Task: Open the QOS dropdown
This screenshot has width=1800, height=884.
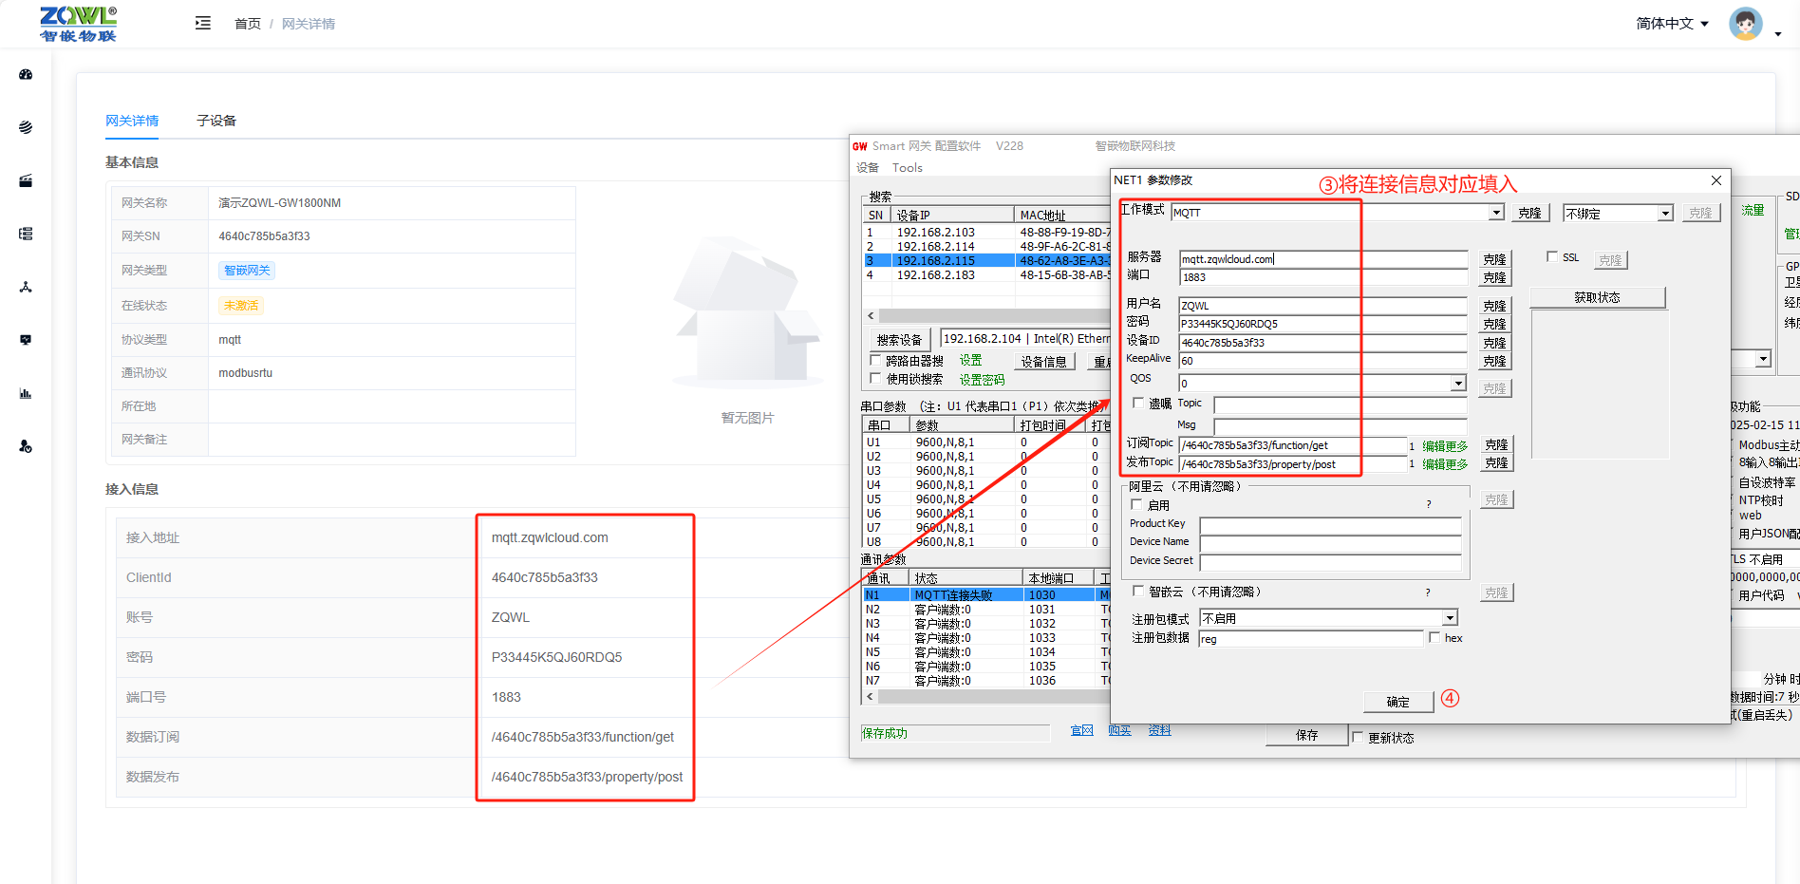Action: [1458, 384]
